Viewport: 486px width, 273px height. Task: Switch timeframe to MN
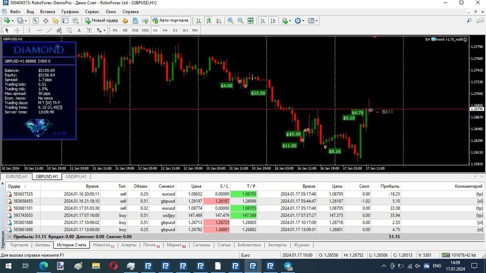click(195, 31)
